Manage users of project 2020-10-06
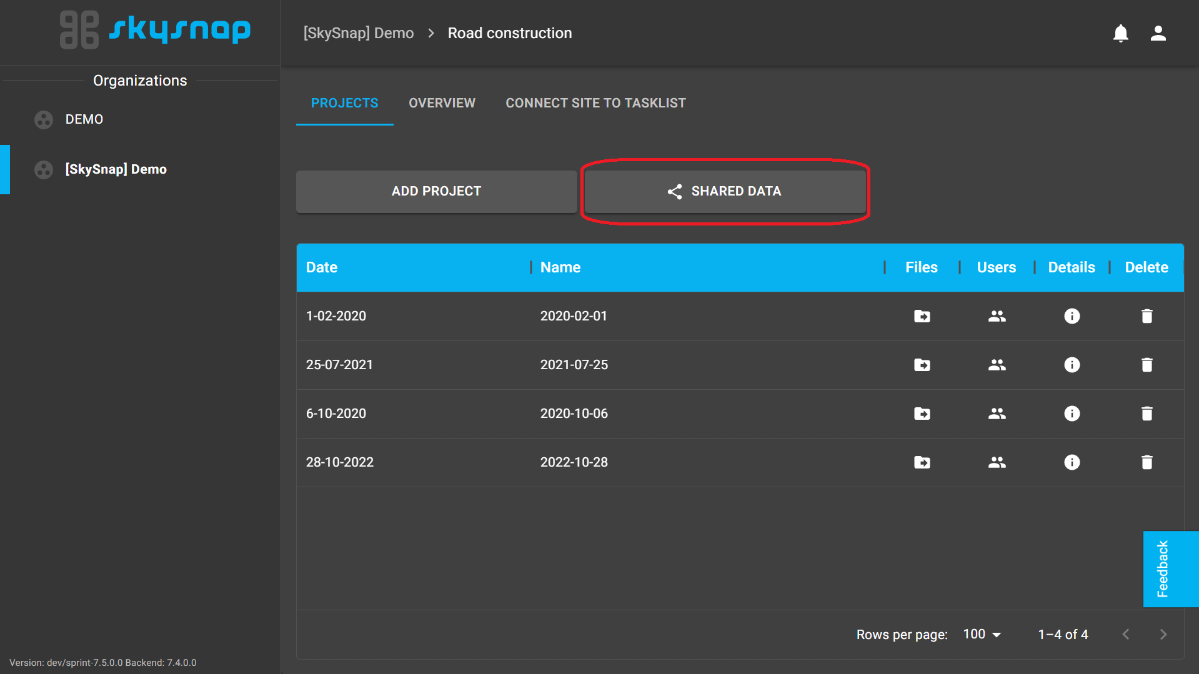Viewport: 1199px width, 674px height. coord(997,414)
